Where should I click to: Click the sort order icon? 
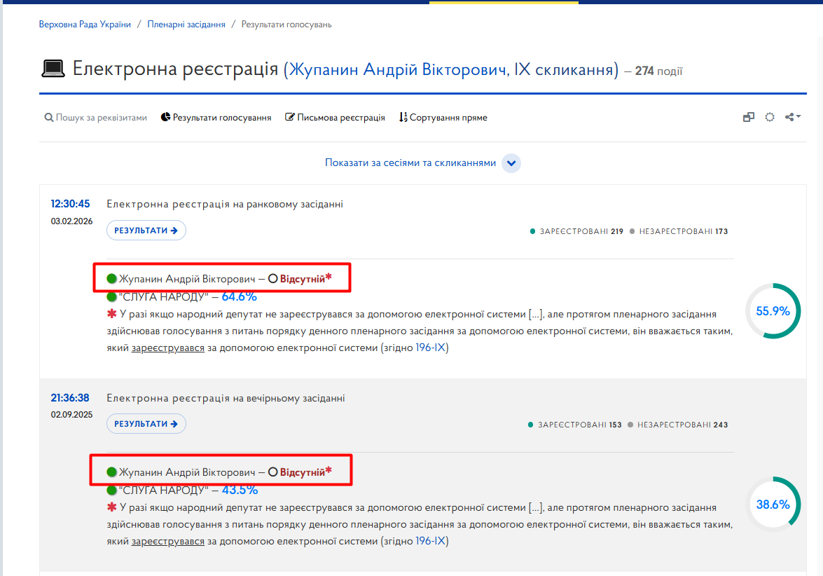(403, 117)
